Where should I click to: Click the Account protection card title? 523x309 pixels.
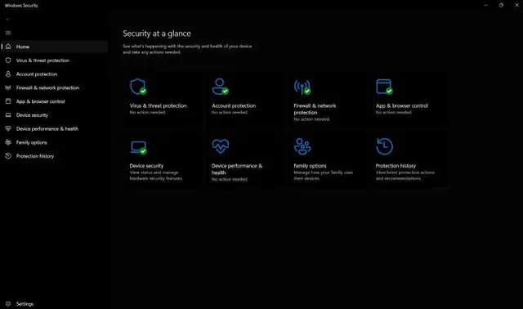point(234,105)
